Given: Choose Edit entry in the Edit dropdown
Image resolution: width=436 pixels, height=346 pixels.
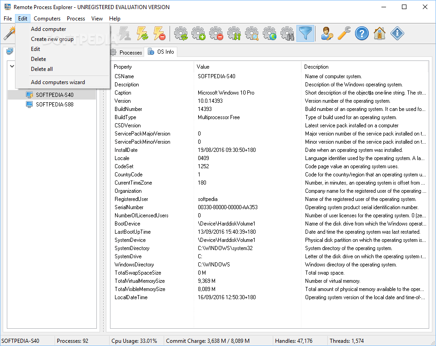Looking at the screenshot, I should pos(63,49).
